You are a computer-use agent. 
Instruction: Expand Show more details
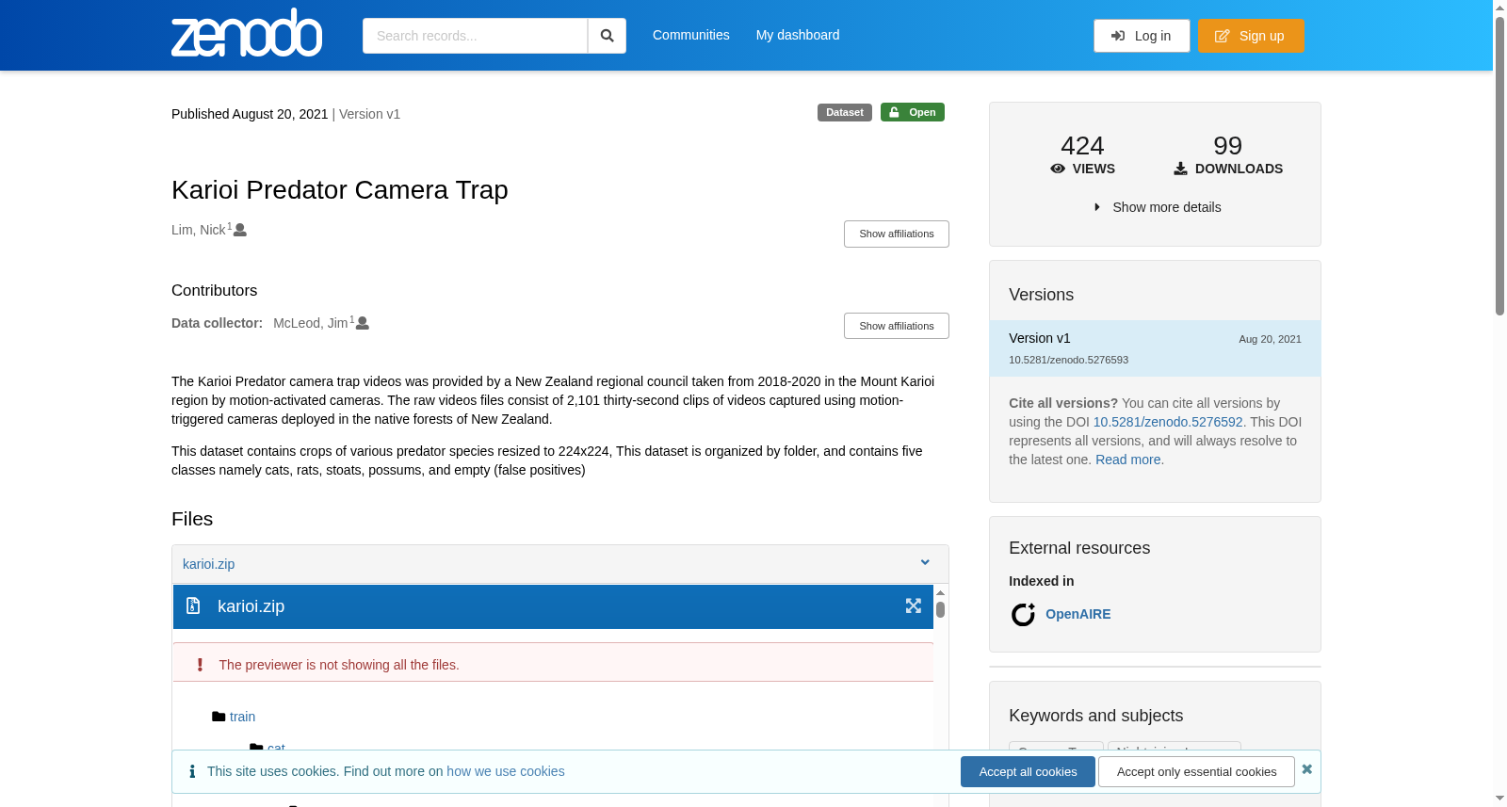pos(1157,207)
